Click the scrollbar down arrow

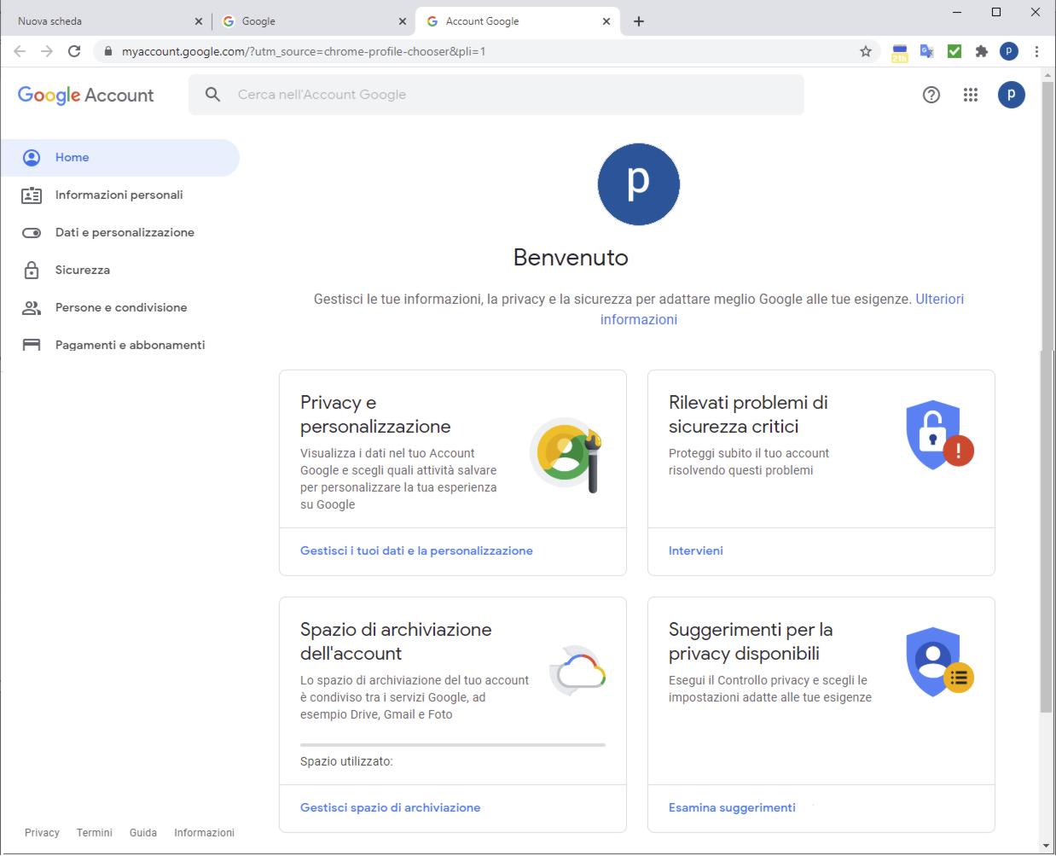pyautogui.click(x=1047, y=847)
